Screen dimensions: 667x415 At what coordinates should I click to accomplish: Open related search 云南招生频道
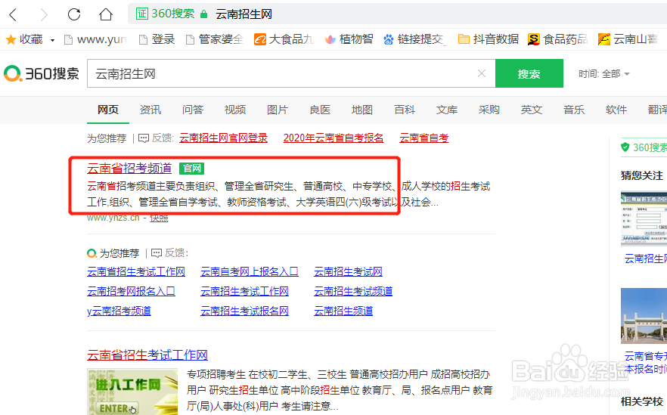click(x=343, y=311)
